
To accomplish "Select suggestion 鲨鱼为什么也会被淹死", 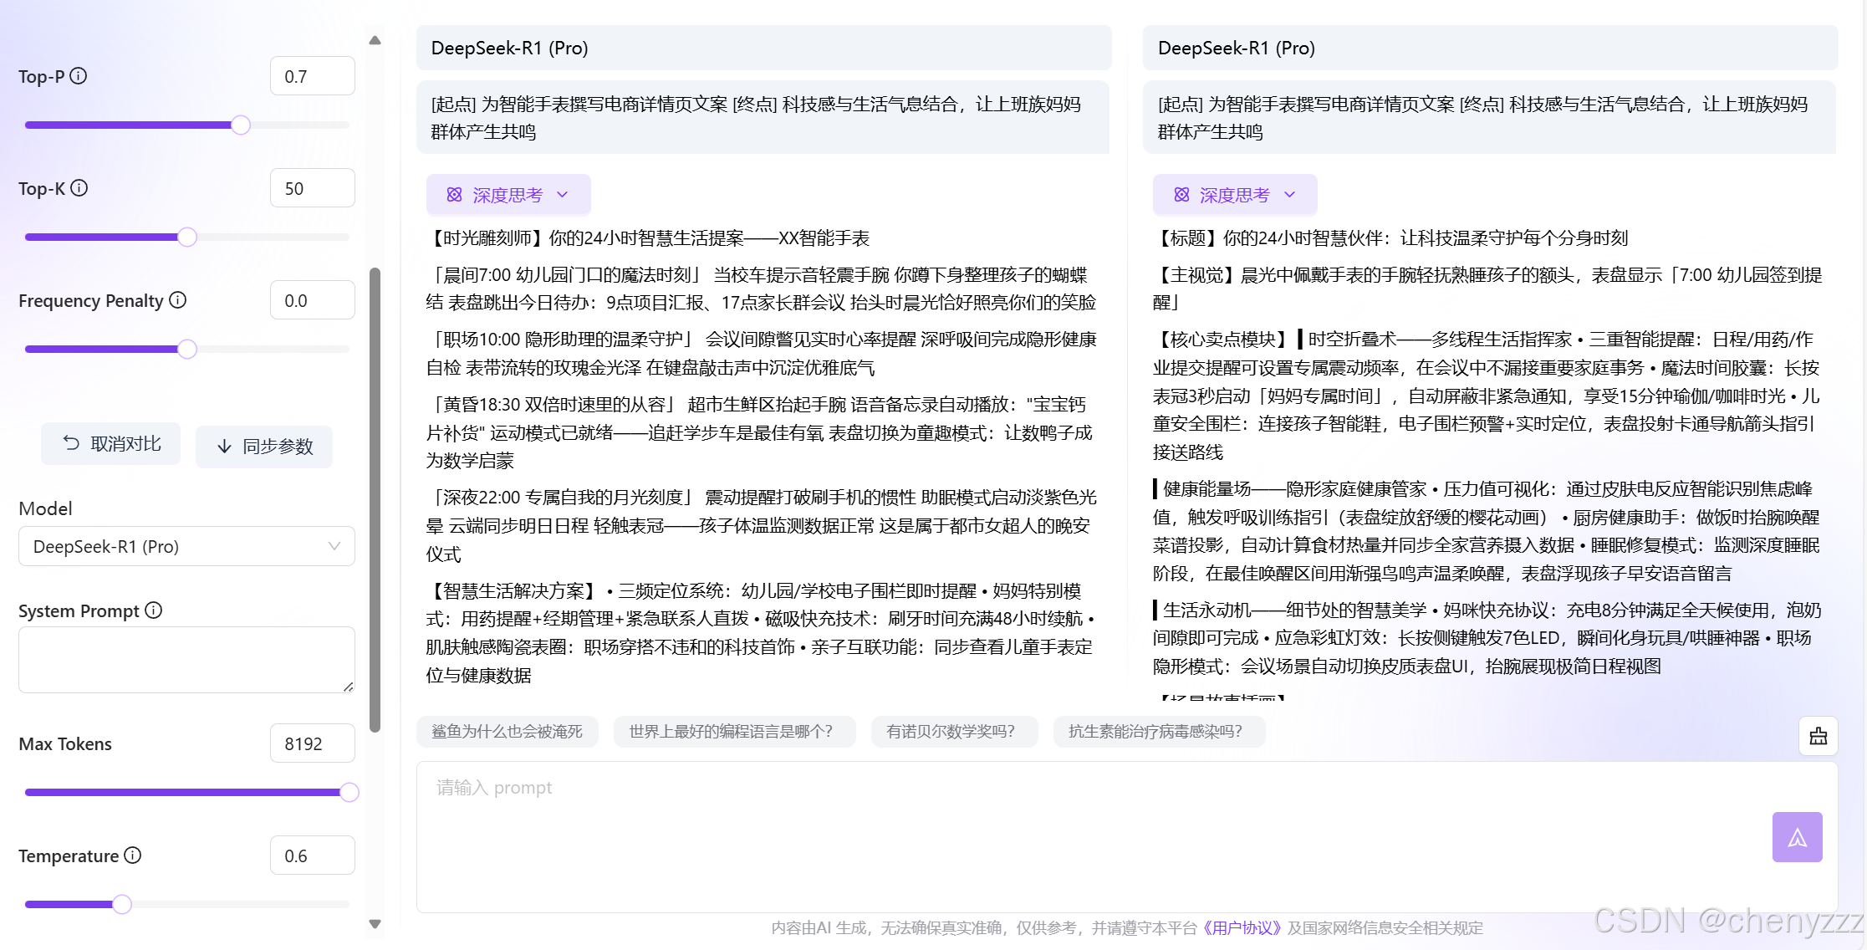I will point(507,732).
